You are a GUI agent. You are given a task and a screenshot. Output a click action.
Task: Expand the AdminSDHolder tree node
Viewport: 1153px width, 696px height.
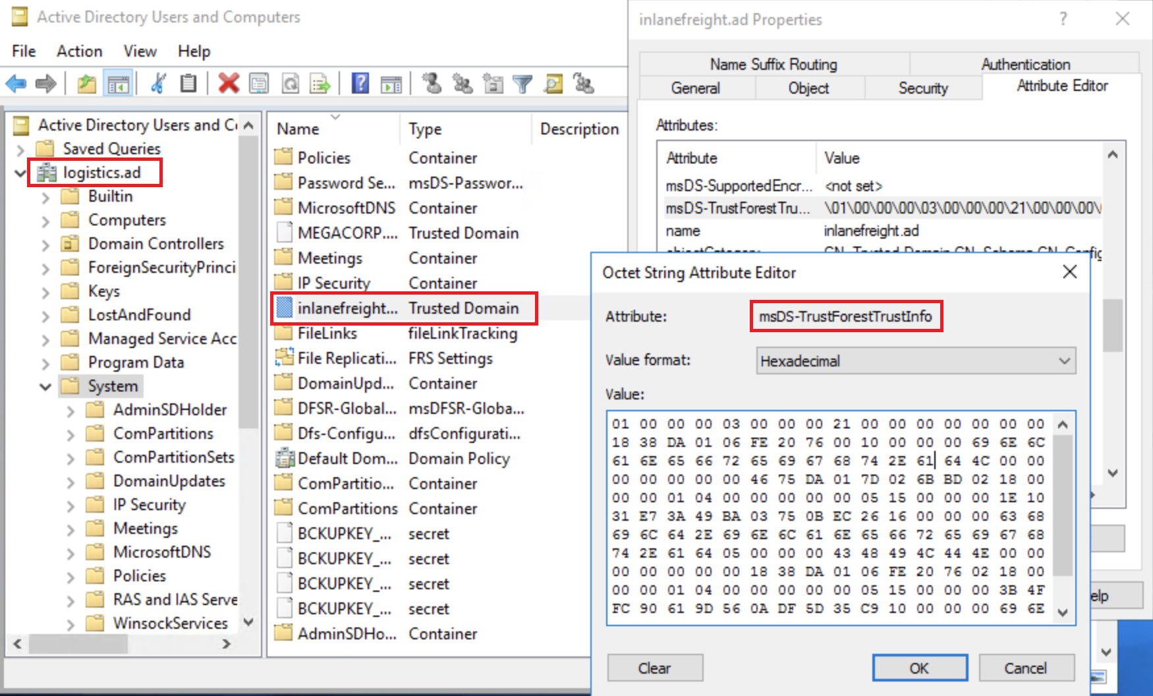pos(70,411)
